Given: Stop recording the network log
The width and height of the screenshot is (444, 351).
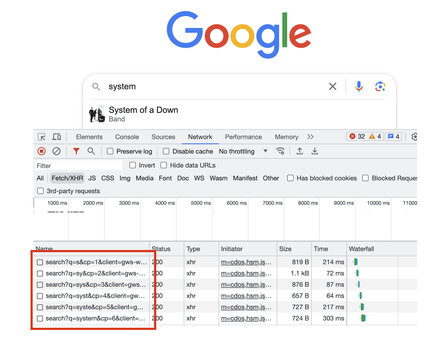Looking at the screenshot, I should [x=41, y=151].
